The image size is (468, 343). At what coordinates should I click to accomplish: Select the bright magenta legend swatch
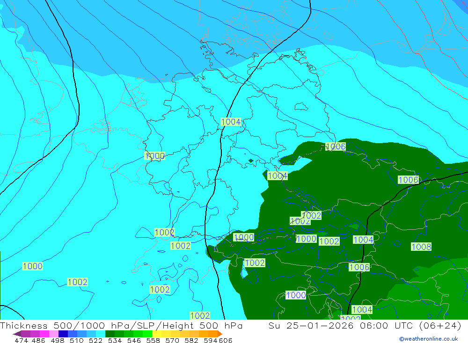[x=44, y=334]
